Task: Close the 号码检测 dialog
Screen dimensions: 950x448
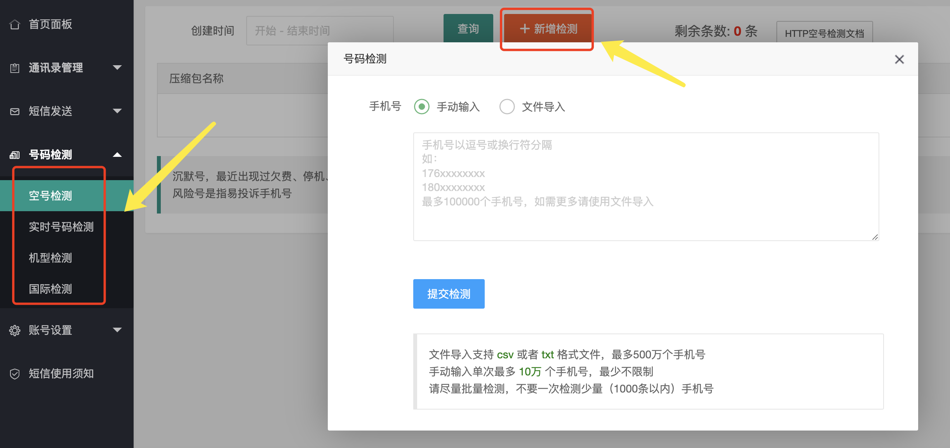Action: click(900, 59)
